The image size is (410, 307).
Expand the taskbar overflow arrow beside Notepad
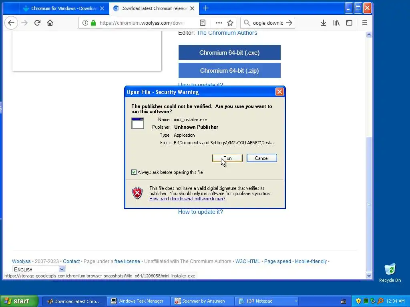[296, 301]
